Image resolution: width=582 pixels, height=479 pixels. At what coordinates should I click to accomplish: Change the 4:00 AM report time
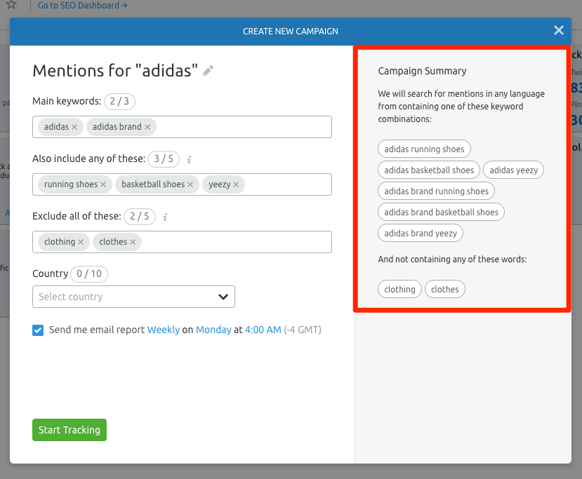(263, 330)
